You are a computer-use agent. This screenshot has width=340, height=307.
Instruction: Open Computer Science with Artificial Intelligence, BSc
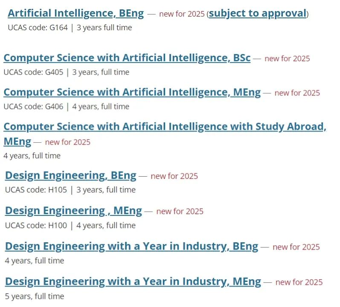127,58
